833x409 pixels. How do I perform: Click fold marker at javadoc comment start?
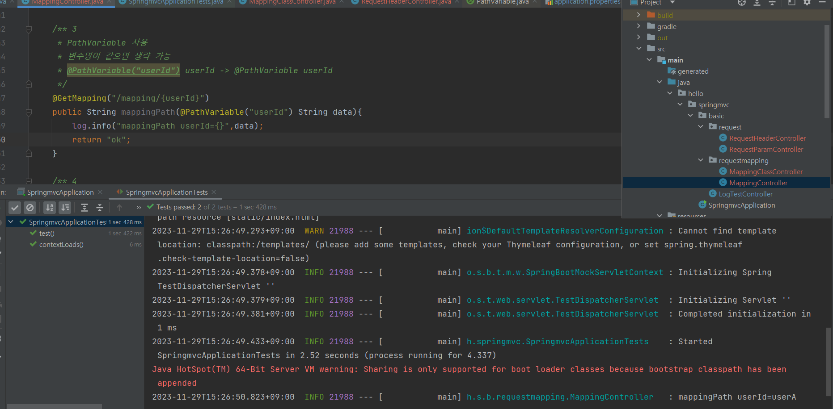pyautogui.click(x=29, y=29)
